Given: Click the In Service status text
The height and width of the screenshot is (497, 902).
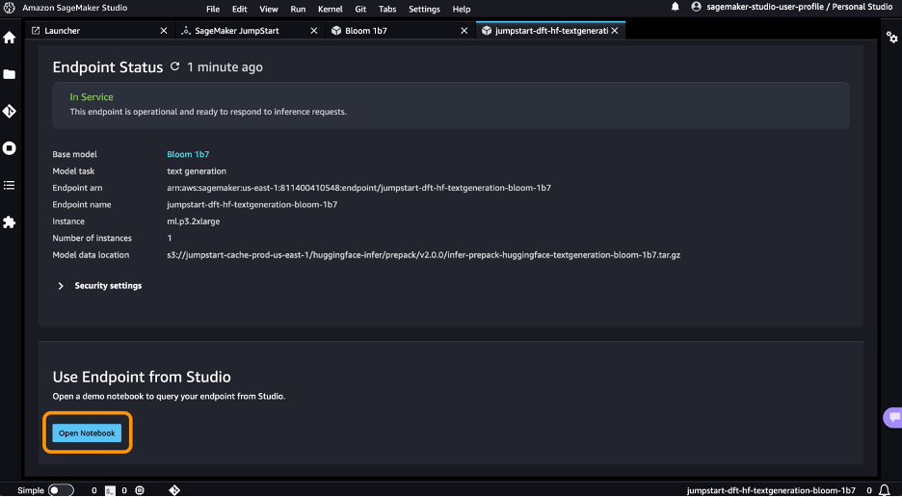Looking at the screenshot, I should coord(92,96).
